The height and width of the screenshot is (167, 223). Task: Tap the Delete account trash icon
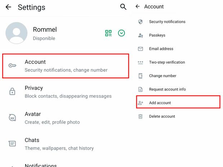click(x=141, y=116)
